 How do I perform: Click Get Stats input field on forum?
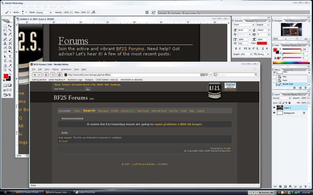75,89
